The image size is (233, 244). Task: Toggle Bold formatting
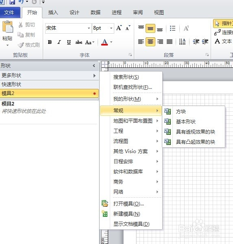(50, 42)
